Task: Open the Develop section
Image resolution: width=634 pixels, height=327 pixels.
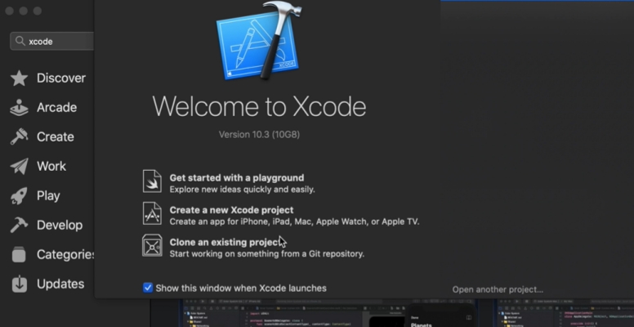Action: pyautogui.click(x=60, y=225)
